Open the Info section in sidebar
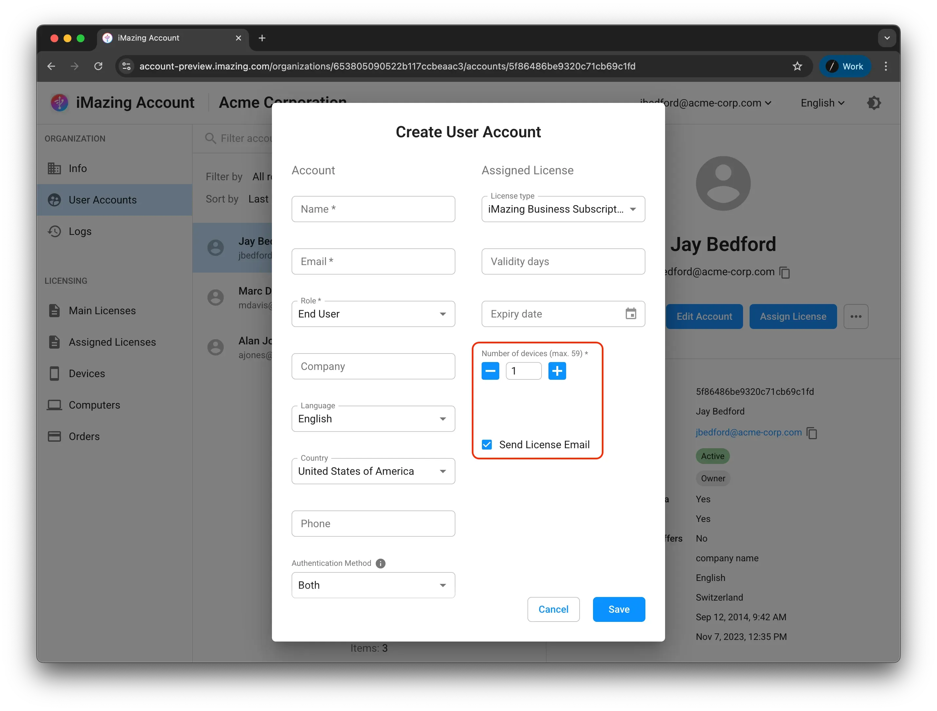 78,168
